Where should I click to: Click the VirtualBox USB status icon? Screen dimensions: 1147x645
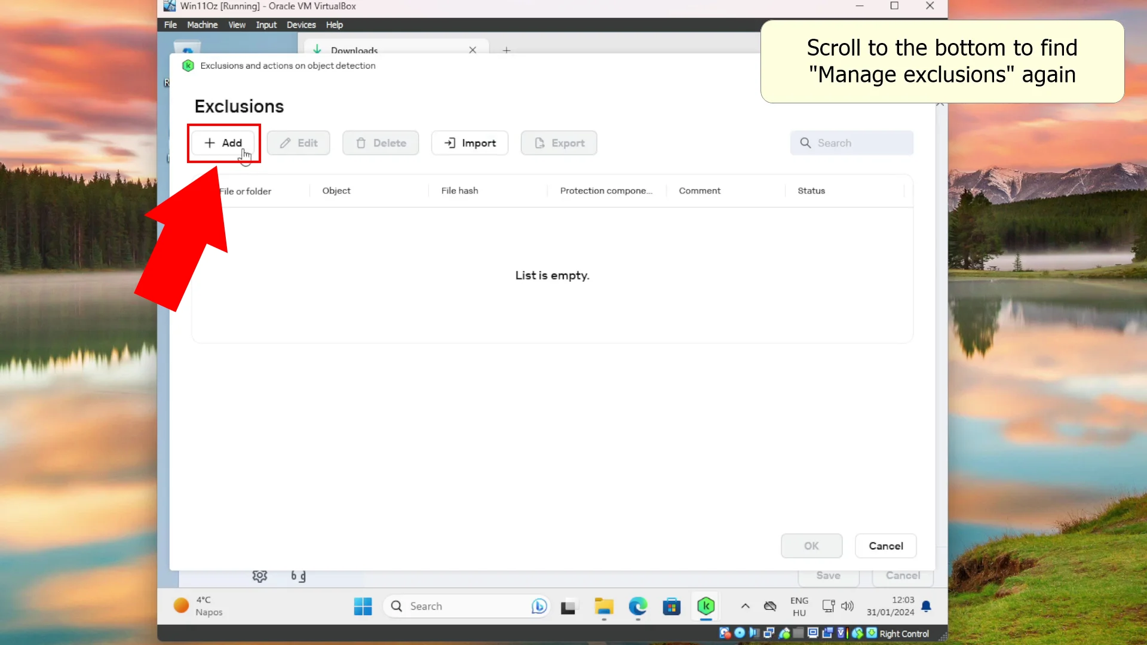(784, 633)
